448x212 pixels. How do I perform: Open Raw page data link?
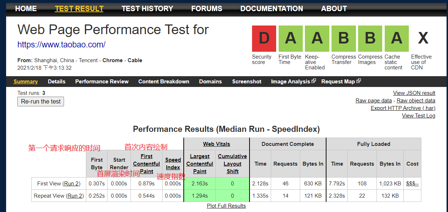point(374,101)
